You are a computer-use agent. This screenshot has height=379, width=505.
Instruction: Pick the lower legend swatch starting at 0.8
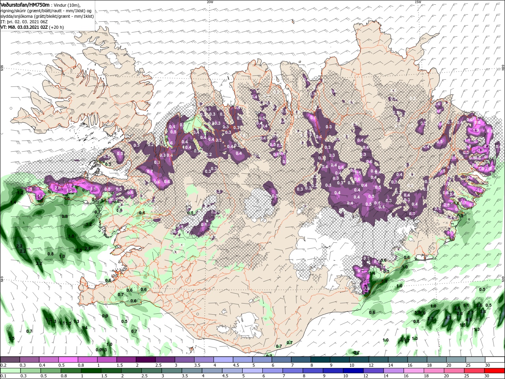point(71,371)
